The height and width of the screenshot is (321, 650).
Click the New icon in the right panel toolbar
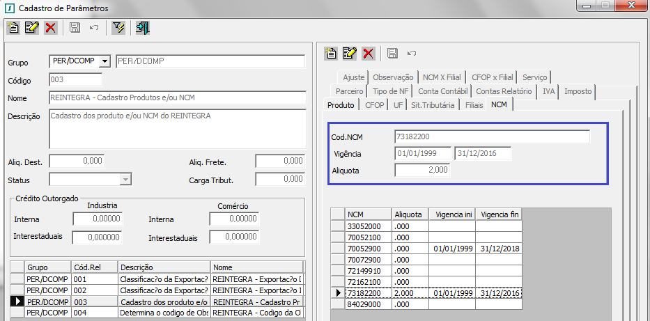tap(332, 53)
